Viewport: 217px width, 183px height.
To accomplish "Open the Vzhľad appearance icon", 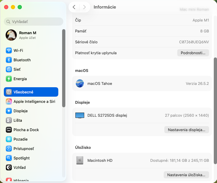I will pos(9,167).
